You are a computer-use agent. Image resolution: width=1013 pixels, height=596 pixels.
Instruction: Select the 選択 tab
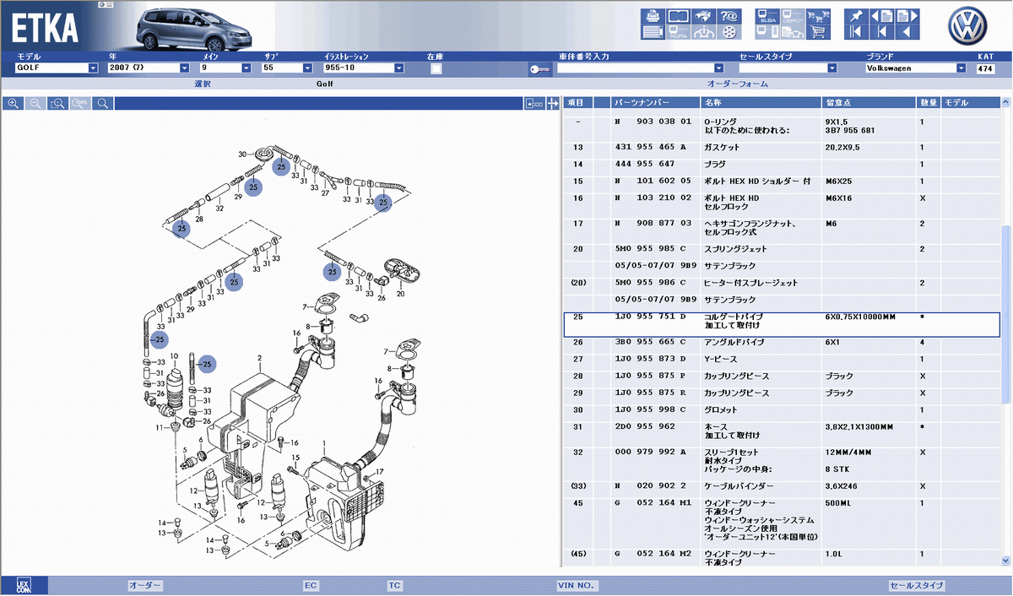203,84
